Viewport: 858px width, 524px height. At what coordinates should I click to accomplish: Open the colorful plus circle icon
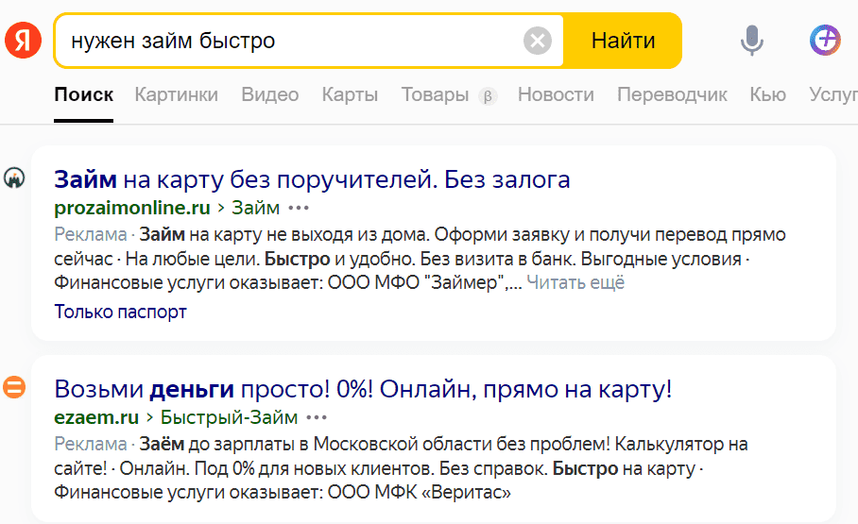pyautogui.click(x=825, y=40)
